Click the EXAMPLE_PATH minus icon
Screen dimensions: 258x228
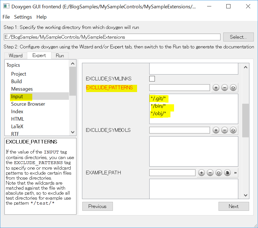210,173
